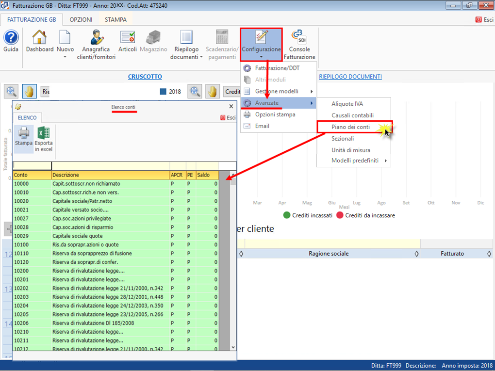
Task: Sort by the Fatturato column header
Action: tap(452, 254)
